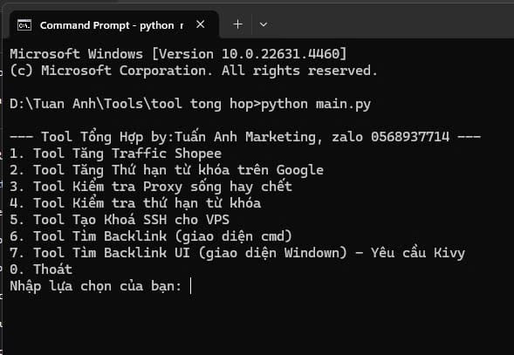
Task: Open a new terminal tab with plus
Action: coord(237,24)
